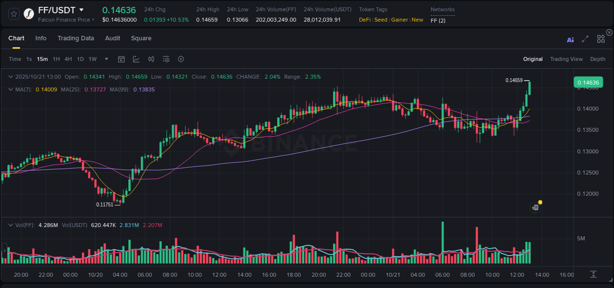Click the auto-fit price scale icon
Image resolution: width=614 pixels, height=288 pixels.
593,275
